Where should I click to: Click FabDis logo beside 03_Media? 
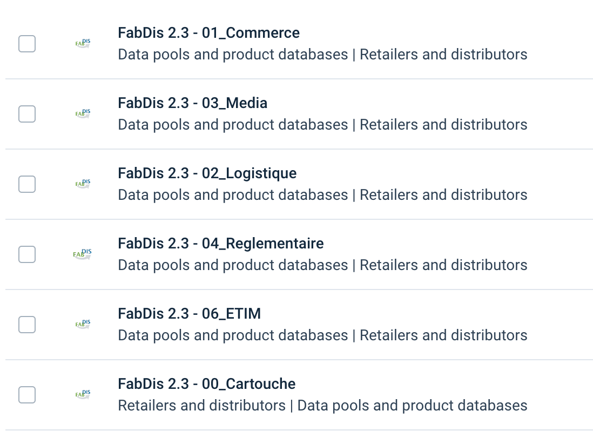pos(83,114)
